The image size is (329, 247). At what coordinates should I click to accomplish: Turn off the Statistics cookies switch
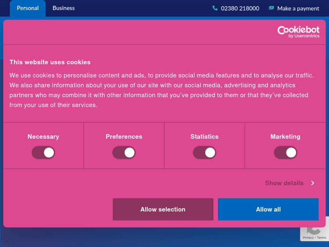click(x=204, y=153)
